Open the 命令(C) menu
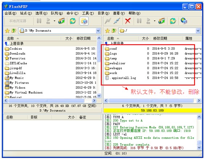This screenshot has height=159, width=204. point(72,13)
